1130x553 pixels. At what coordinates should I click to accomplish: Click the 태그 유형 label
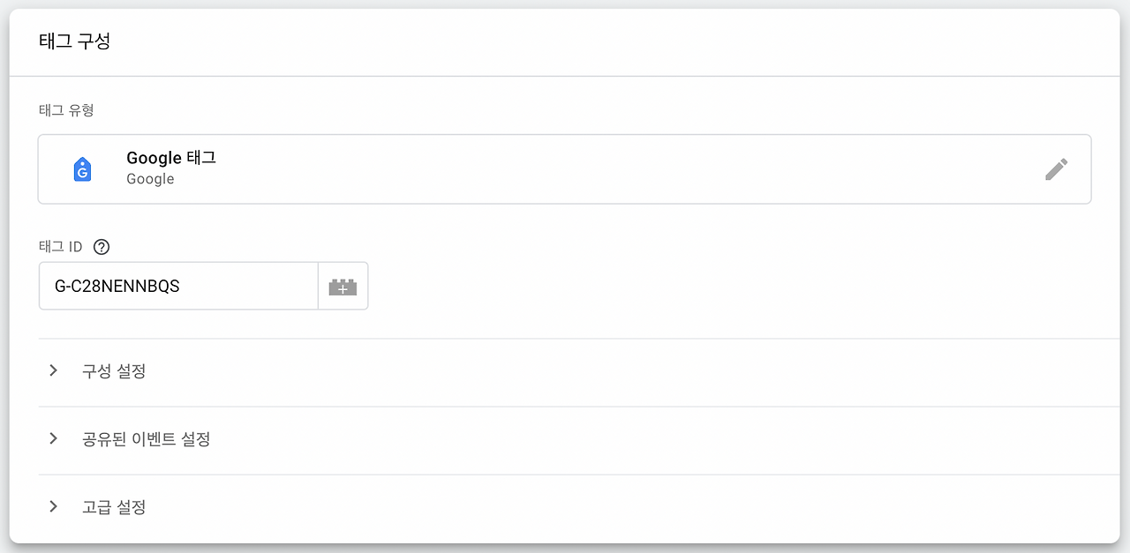tap(66, 110)
